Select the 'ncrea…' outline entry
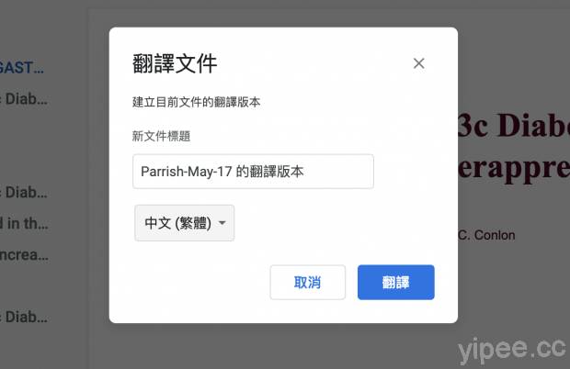This screenshot has height=369, width=570. [x=24, y=254]
